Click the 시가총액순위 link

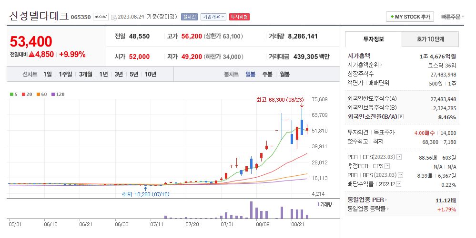pyautogui.click(x=363, y=65)
